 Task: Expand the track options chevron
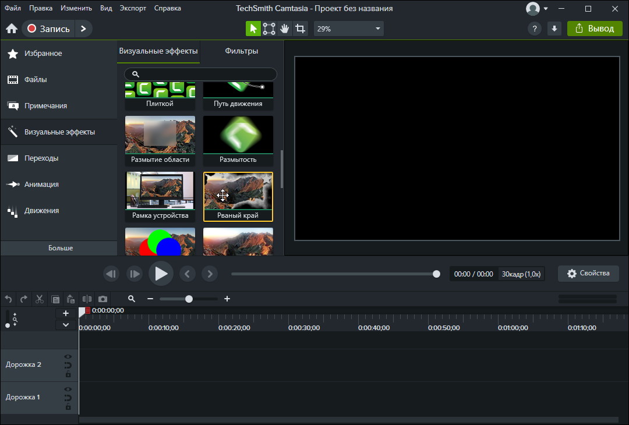(66, 325)
